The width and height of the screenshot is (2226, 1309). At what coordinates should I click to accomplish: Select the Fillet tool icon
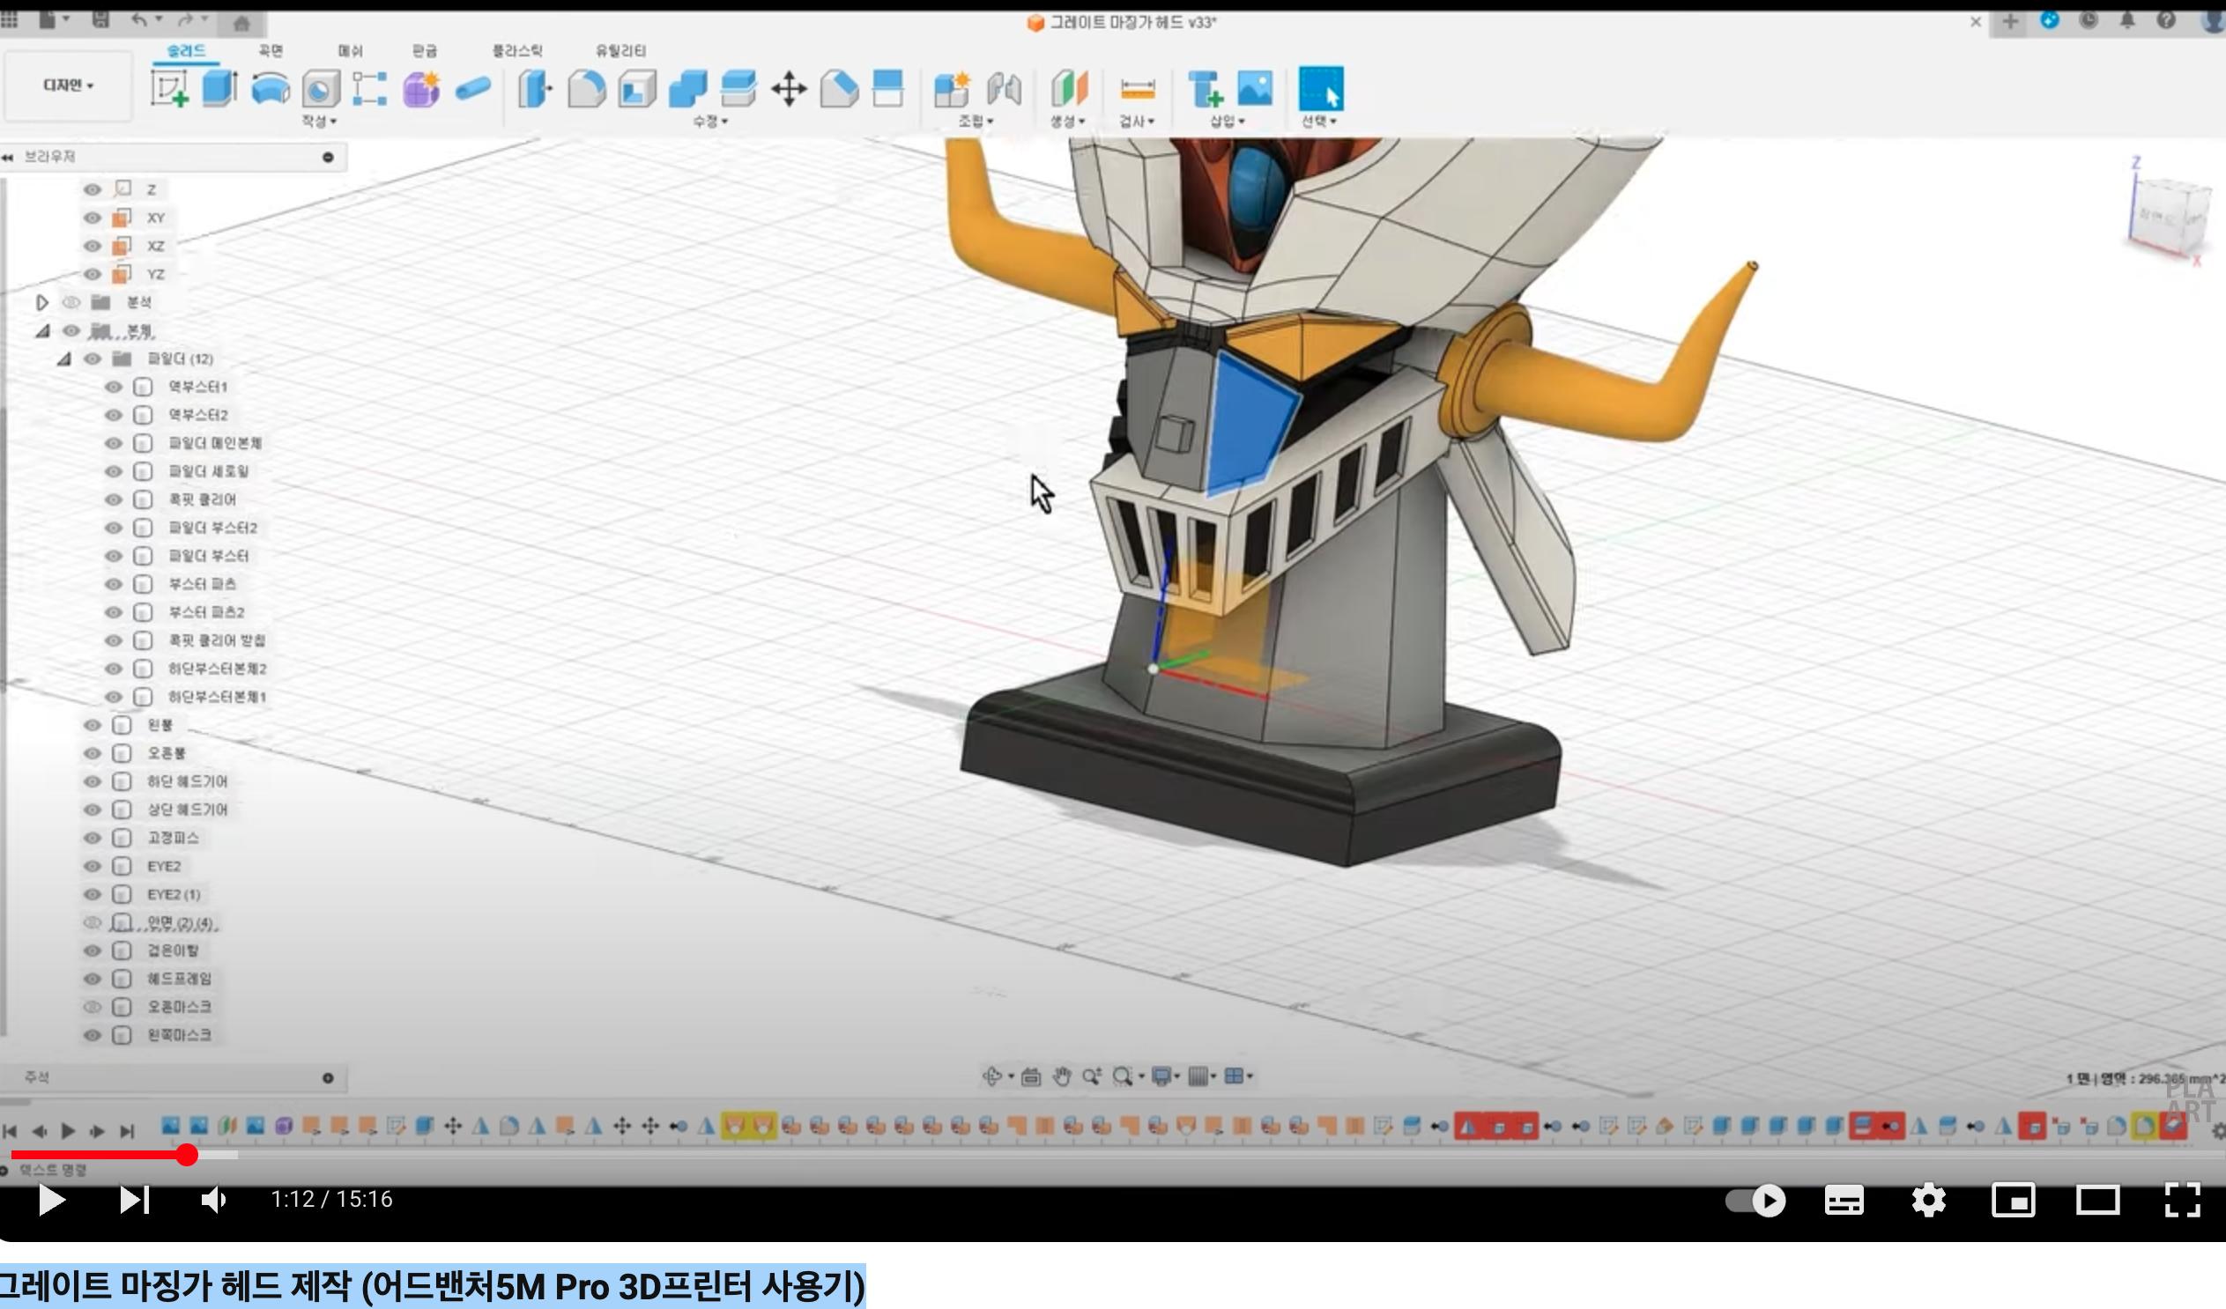click(587, 88)
